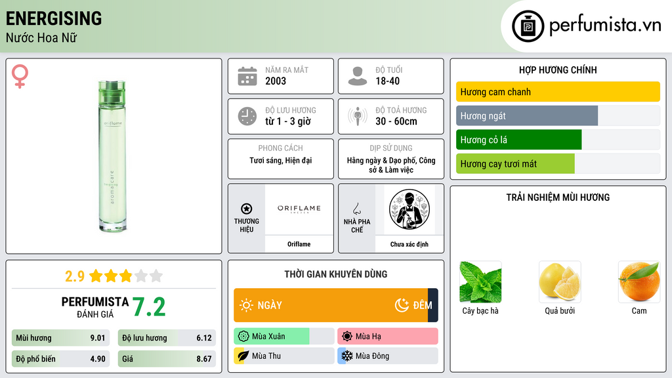
Task: Click the sillage icon beside Độ toả hương
Action: pyautogui.click(x=358, y=116)
